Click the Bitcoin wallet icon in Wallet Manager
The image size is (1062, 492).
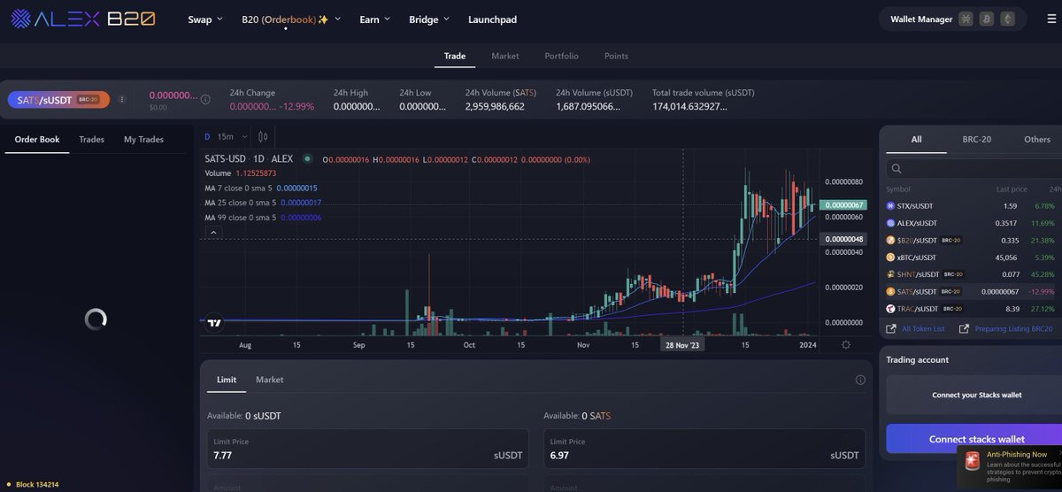click(987, 19)
